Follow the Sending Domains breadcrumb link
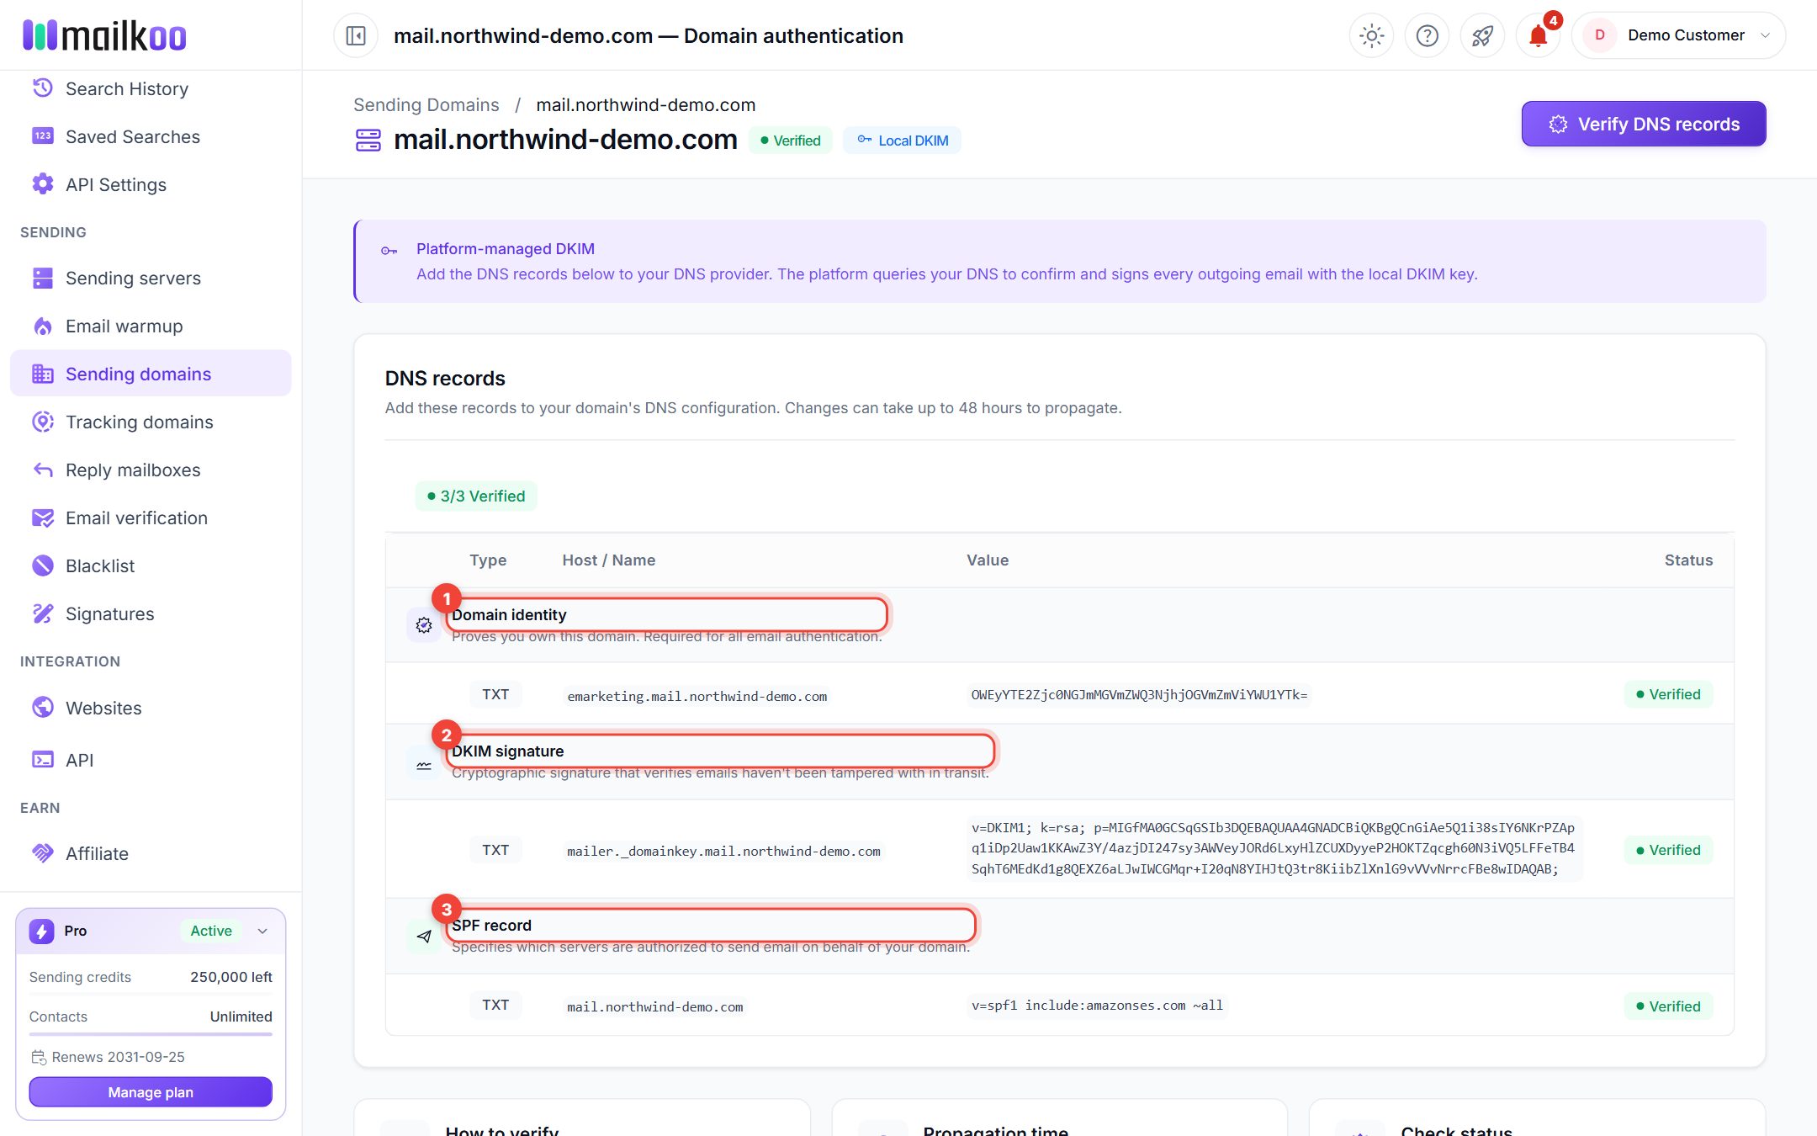1817x1136 pixels. click(426, 104)
